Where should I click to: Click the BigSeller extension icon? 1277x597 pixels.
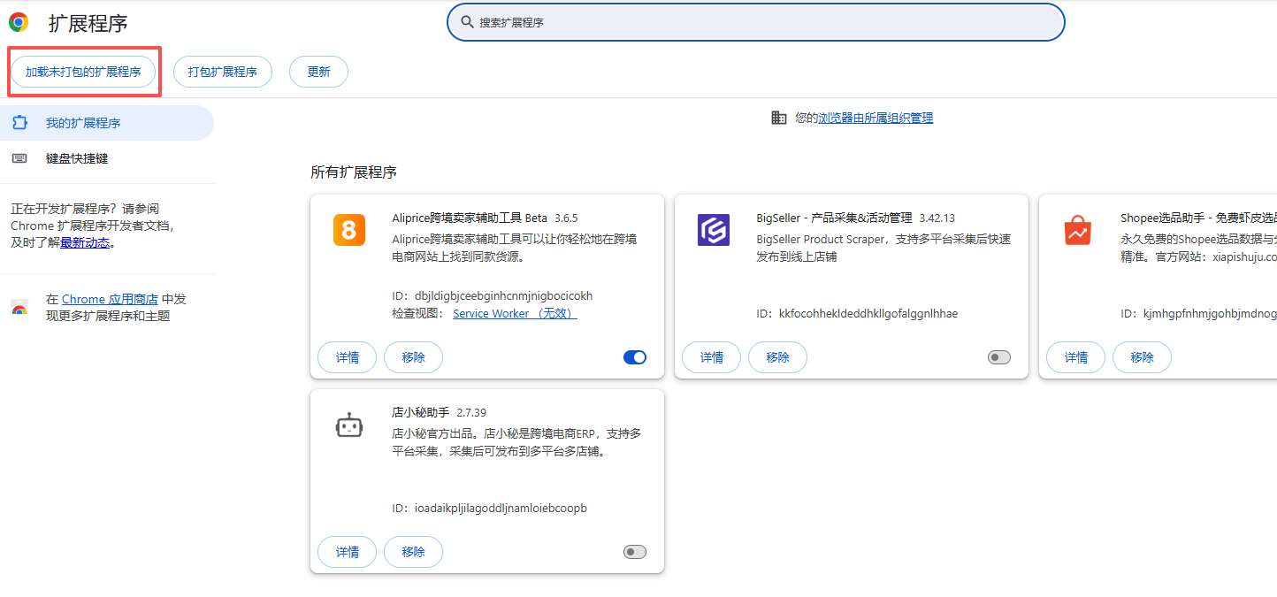[713, 230]
